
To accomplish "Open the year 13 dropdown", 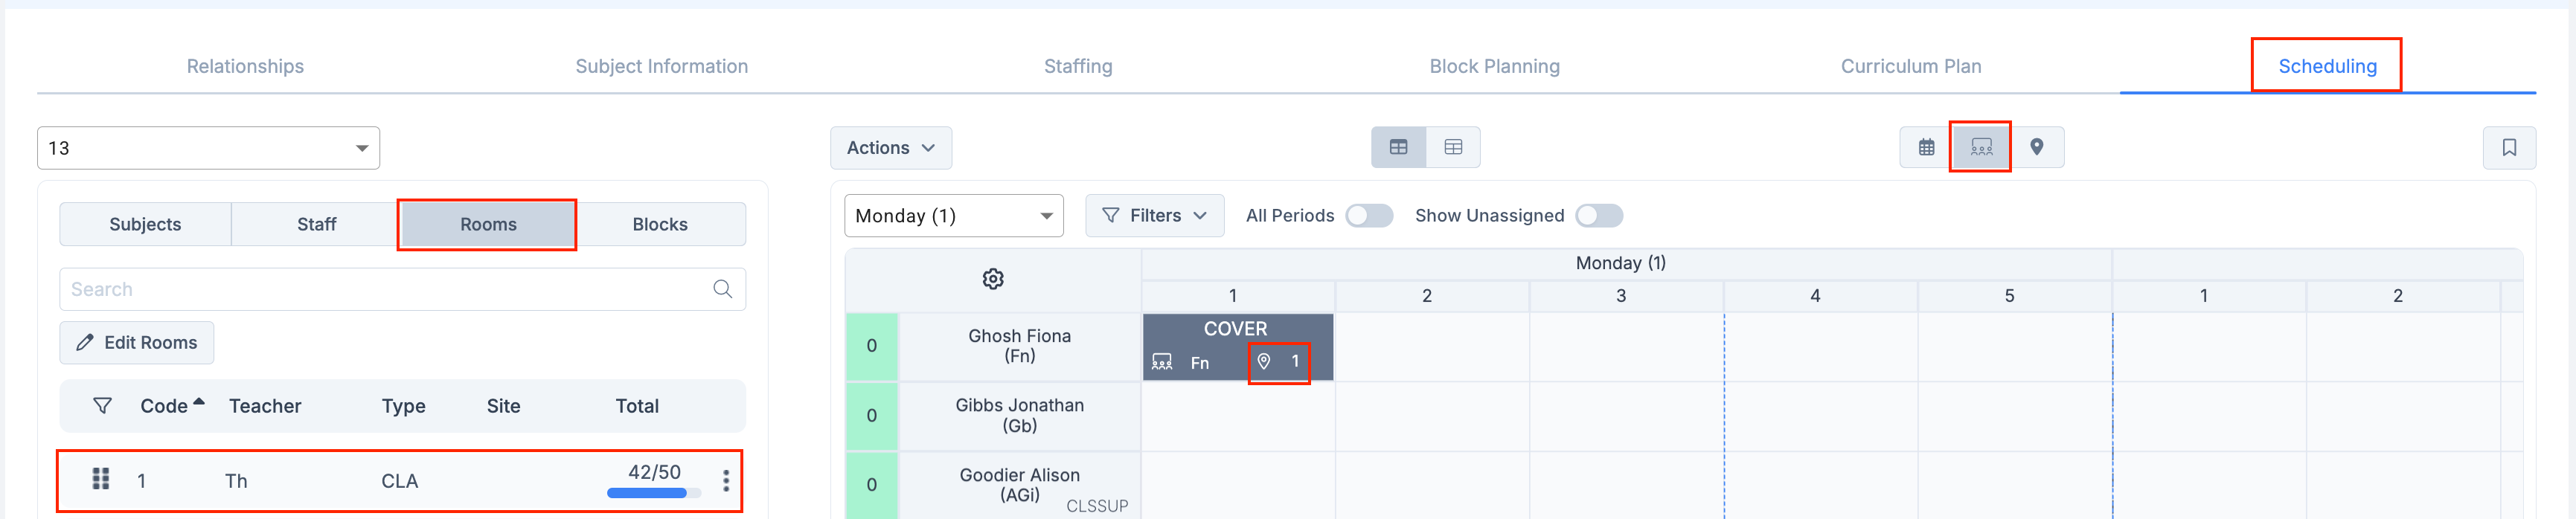I will (x=208, y=148).
